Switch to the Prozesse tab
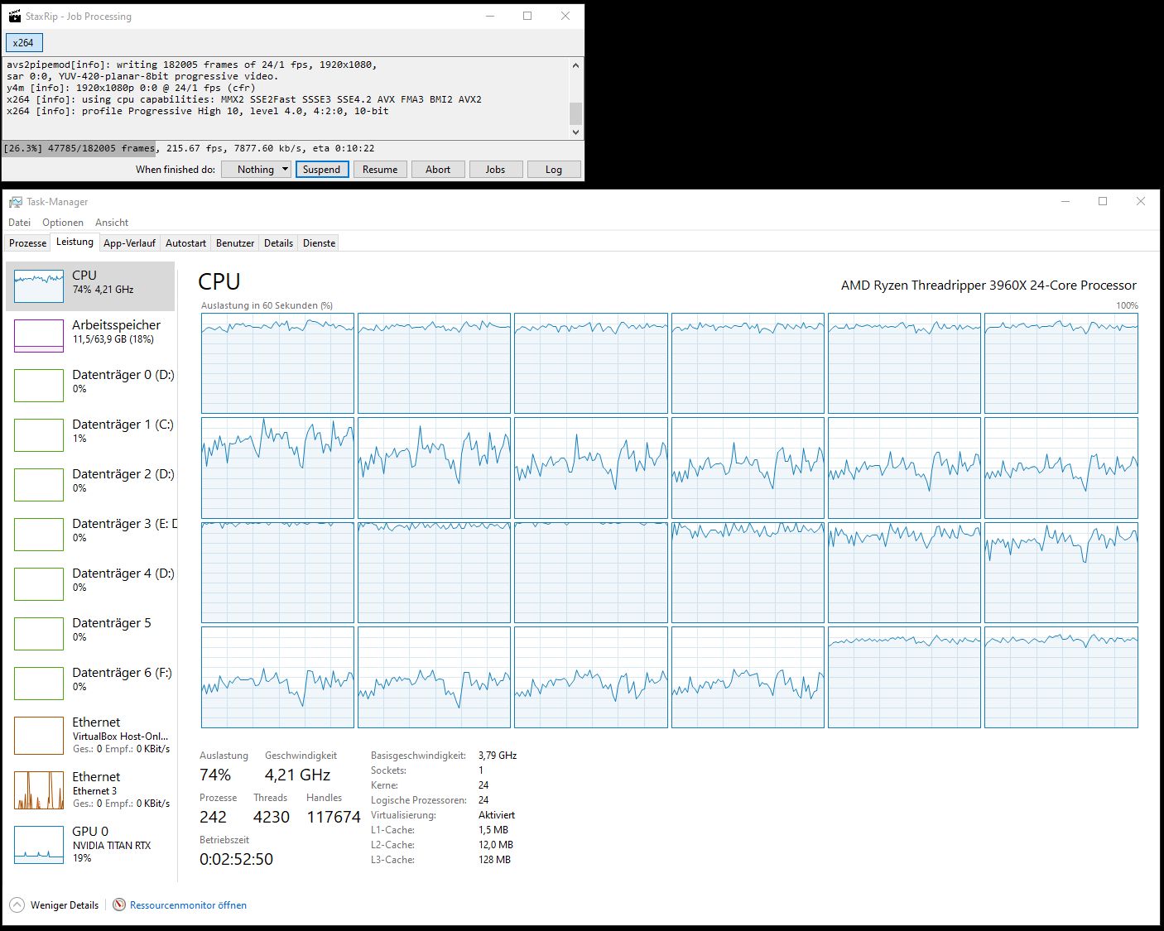Image resolution: width=1164 pixels, height=931 pixels. point(27,243)
